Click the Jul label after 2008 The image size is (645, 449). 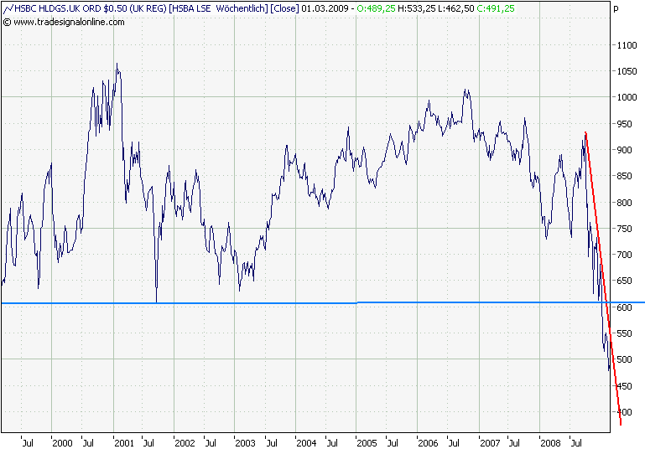(x=576, y=443)
